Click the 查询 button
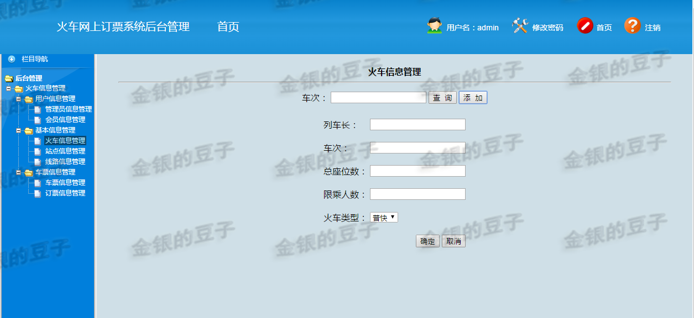 point(442,97)
